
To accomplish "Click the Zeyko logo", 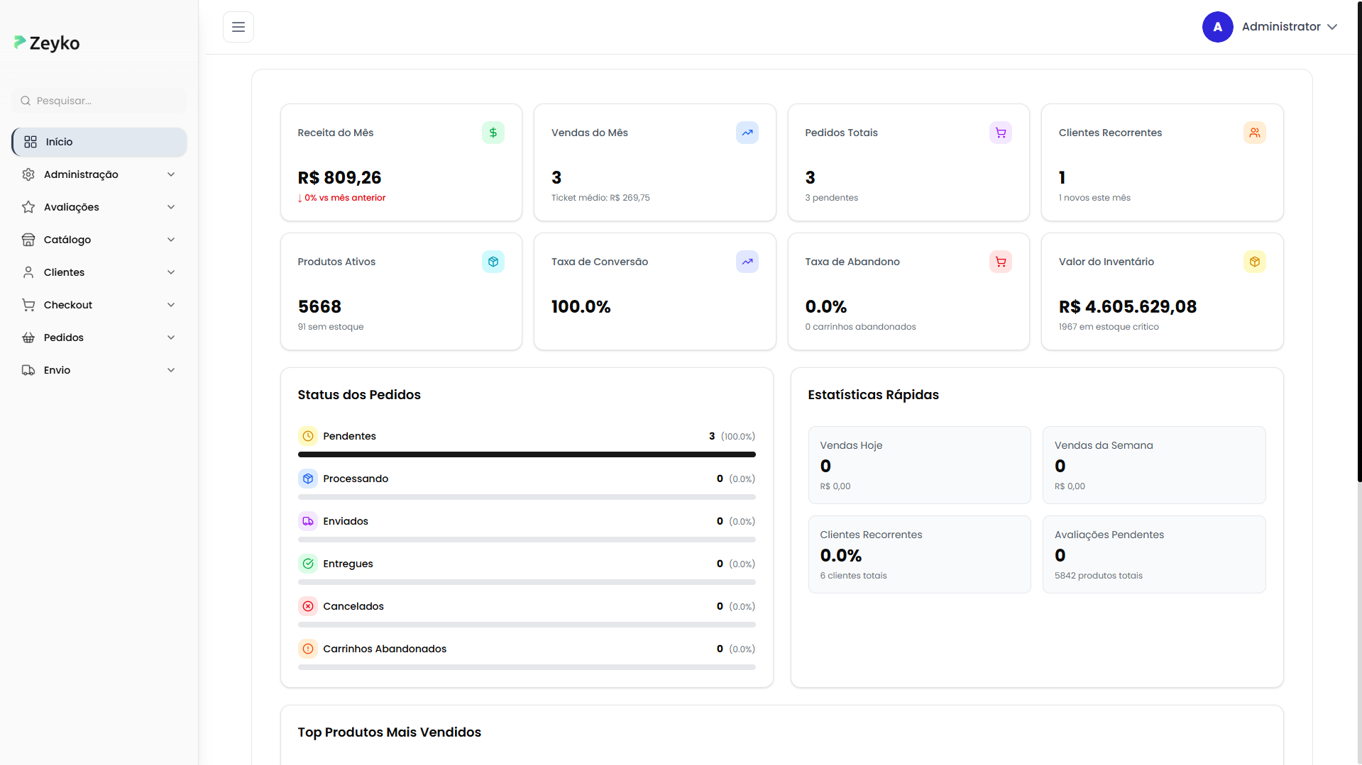I will [46, 43].
